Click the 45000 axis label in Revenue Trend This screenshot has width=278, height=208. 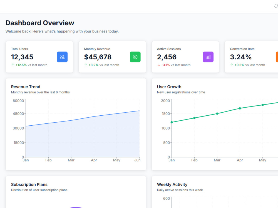click(x=18, y=113)
